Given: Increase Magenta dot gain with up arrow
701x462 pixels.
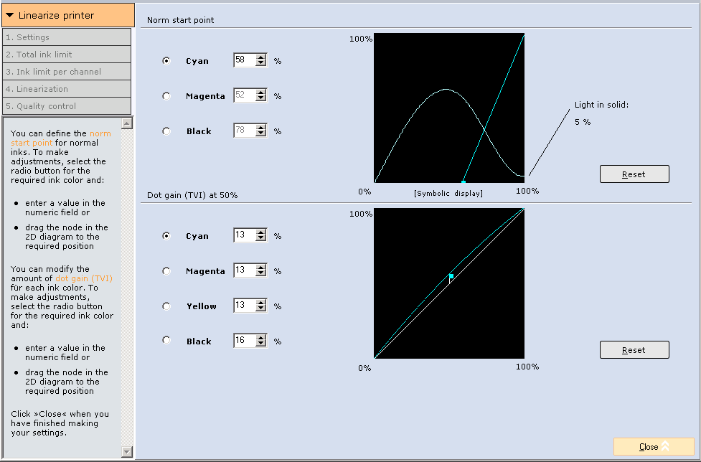Looking at the screenshot, I should [x=261, y=267].
